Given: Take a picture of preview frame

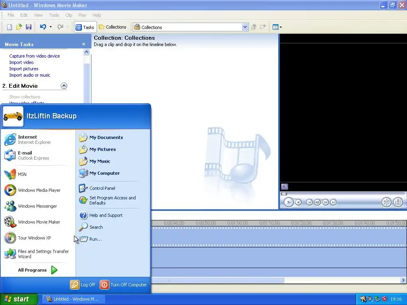Looking at the screenshot, I should point(398,202).
